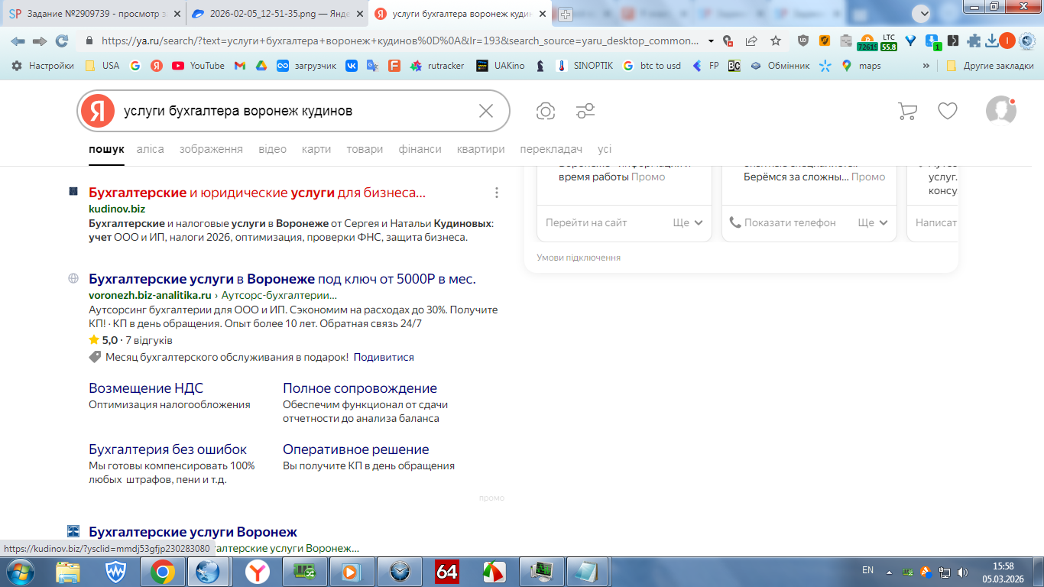This screenshot has height=587, width=1044.
Task: Open the SINOPTIK bookmark
Action: (584, 66)
